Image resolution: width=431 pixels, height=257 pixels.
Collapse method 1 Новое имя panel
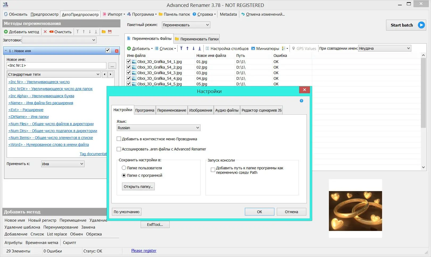click(6, 51)
